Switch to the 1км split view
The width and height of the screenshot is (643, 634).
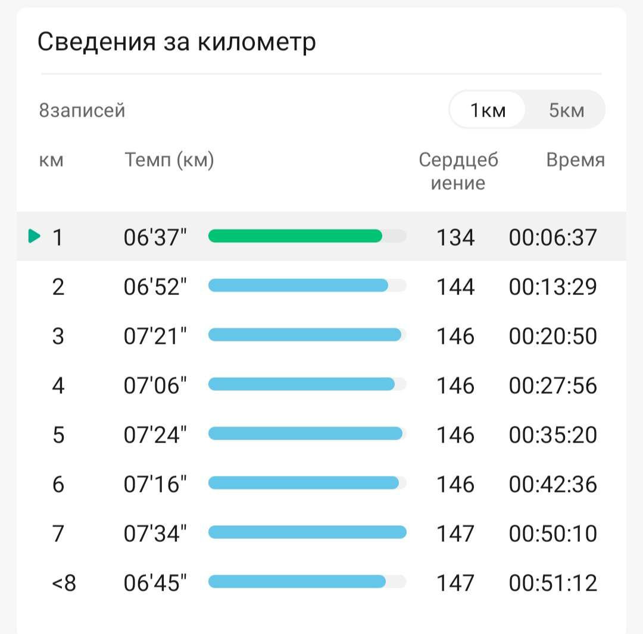(488, 110)
